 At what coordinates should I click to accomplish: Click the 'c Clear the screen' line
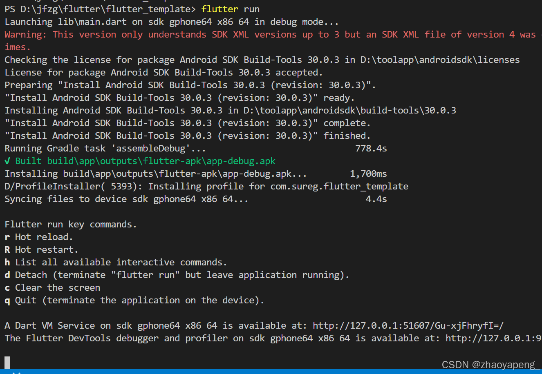pos(52,287)
